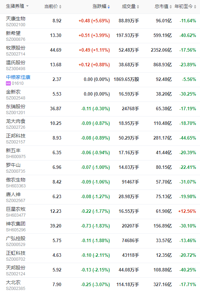Viewport: 200px width, 291px height.
Task: Sort by 成交量 column arrows
Action: (138, 7)
